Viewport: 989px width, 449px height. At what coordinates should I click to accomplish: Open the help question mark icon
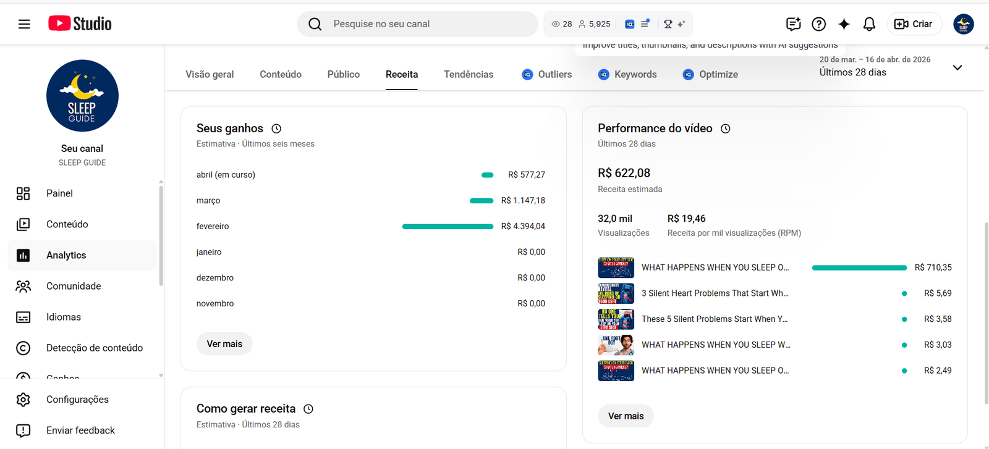(x=818, y=24)
